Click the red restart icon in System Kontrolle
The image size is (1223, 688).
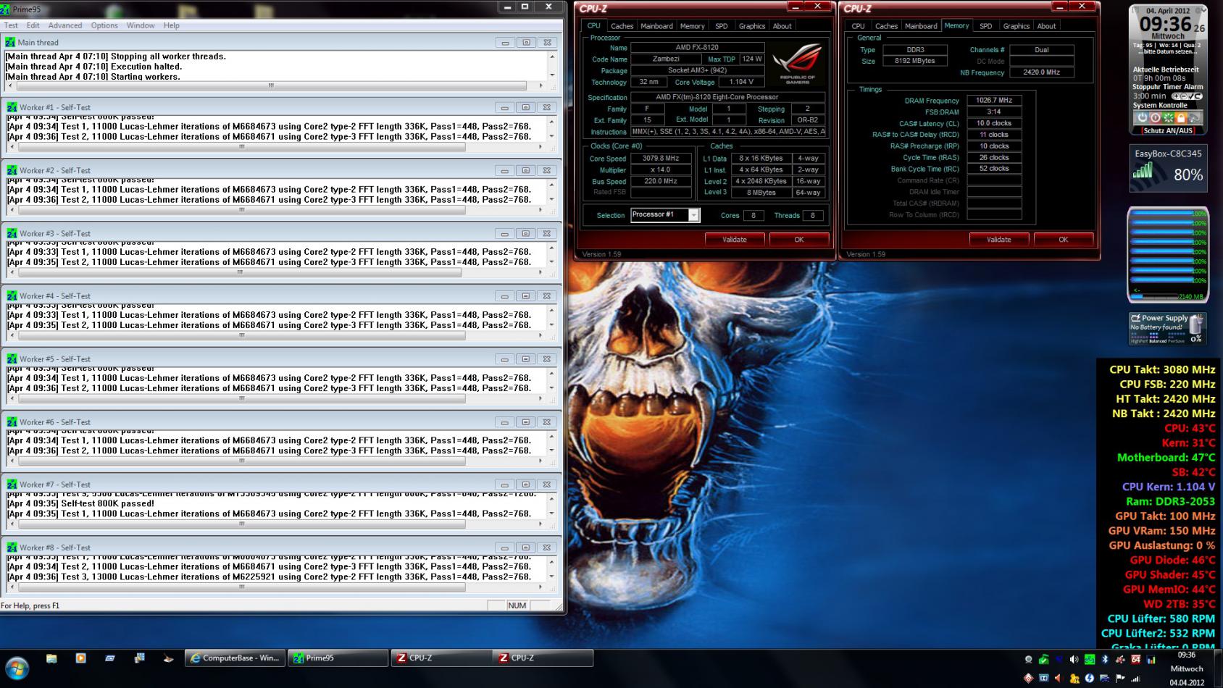pyautogui.click(x=1155, y=117)
